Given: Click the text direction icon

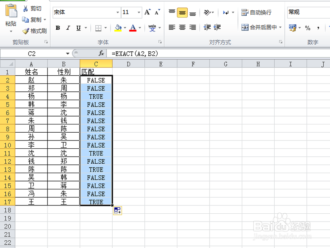Looking at the screenshot, I should 226,12.
